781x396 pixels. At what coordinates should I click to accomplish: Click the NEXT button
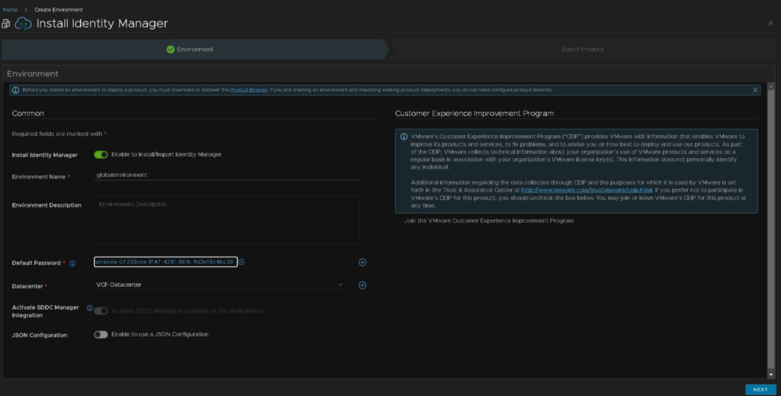(x=760, y=390)
